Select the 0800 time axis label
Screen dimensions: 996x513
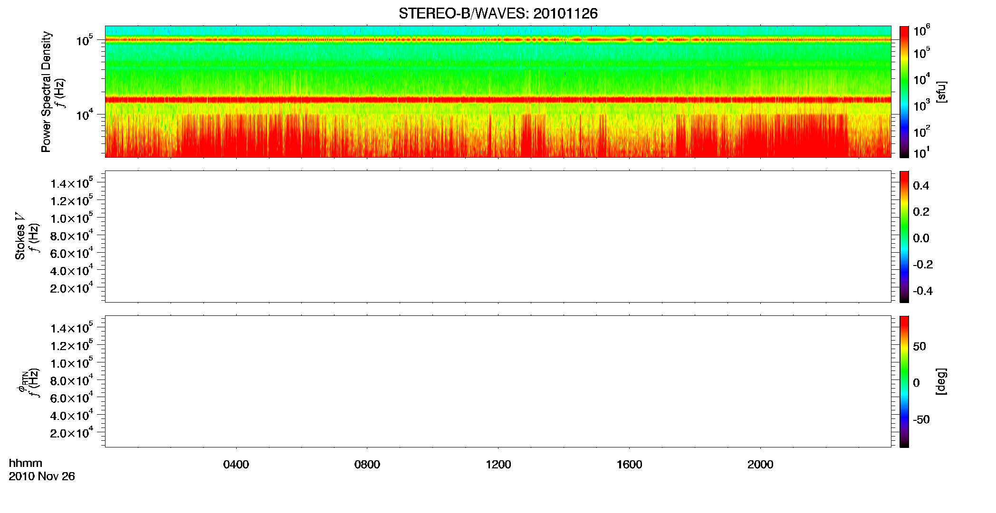pyautogui.click(x=367, y=465)
